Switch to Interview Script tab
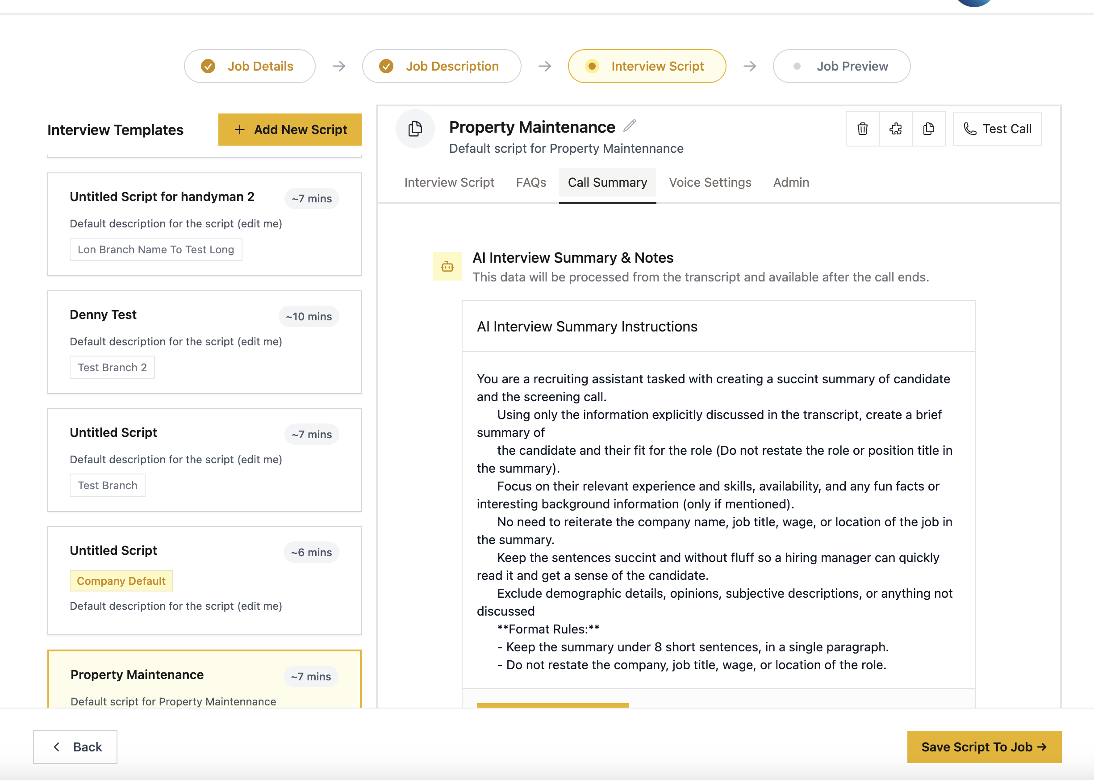Viewport: 1094px width, 780px height. tap(449, 183)
